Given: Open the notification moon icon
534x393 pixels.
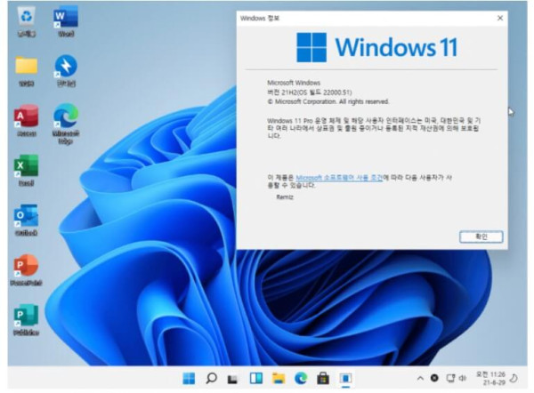Looking at the screenshot, I should 514,378.
